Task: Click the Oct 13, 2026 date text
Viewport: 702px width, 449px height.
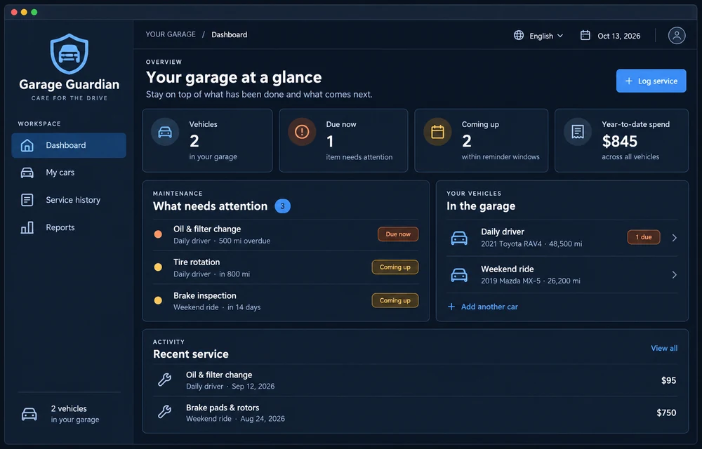Action: tap(618, 36)
